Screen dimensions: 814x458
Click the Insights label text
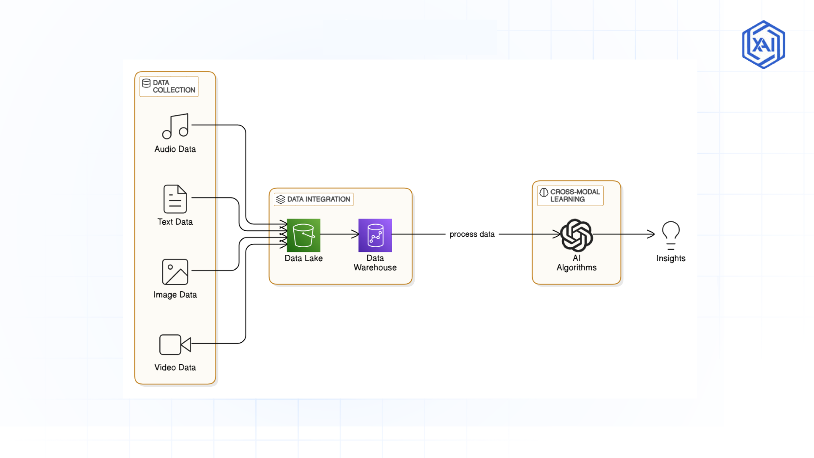[x=670, y=258]
